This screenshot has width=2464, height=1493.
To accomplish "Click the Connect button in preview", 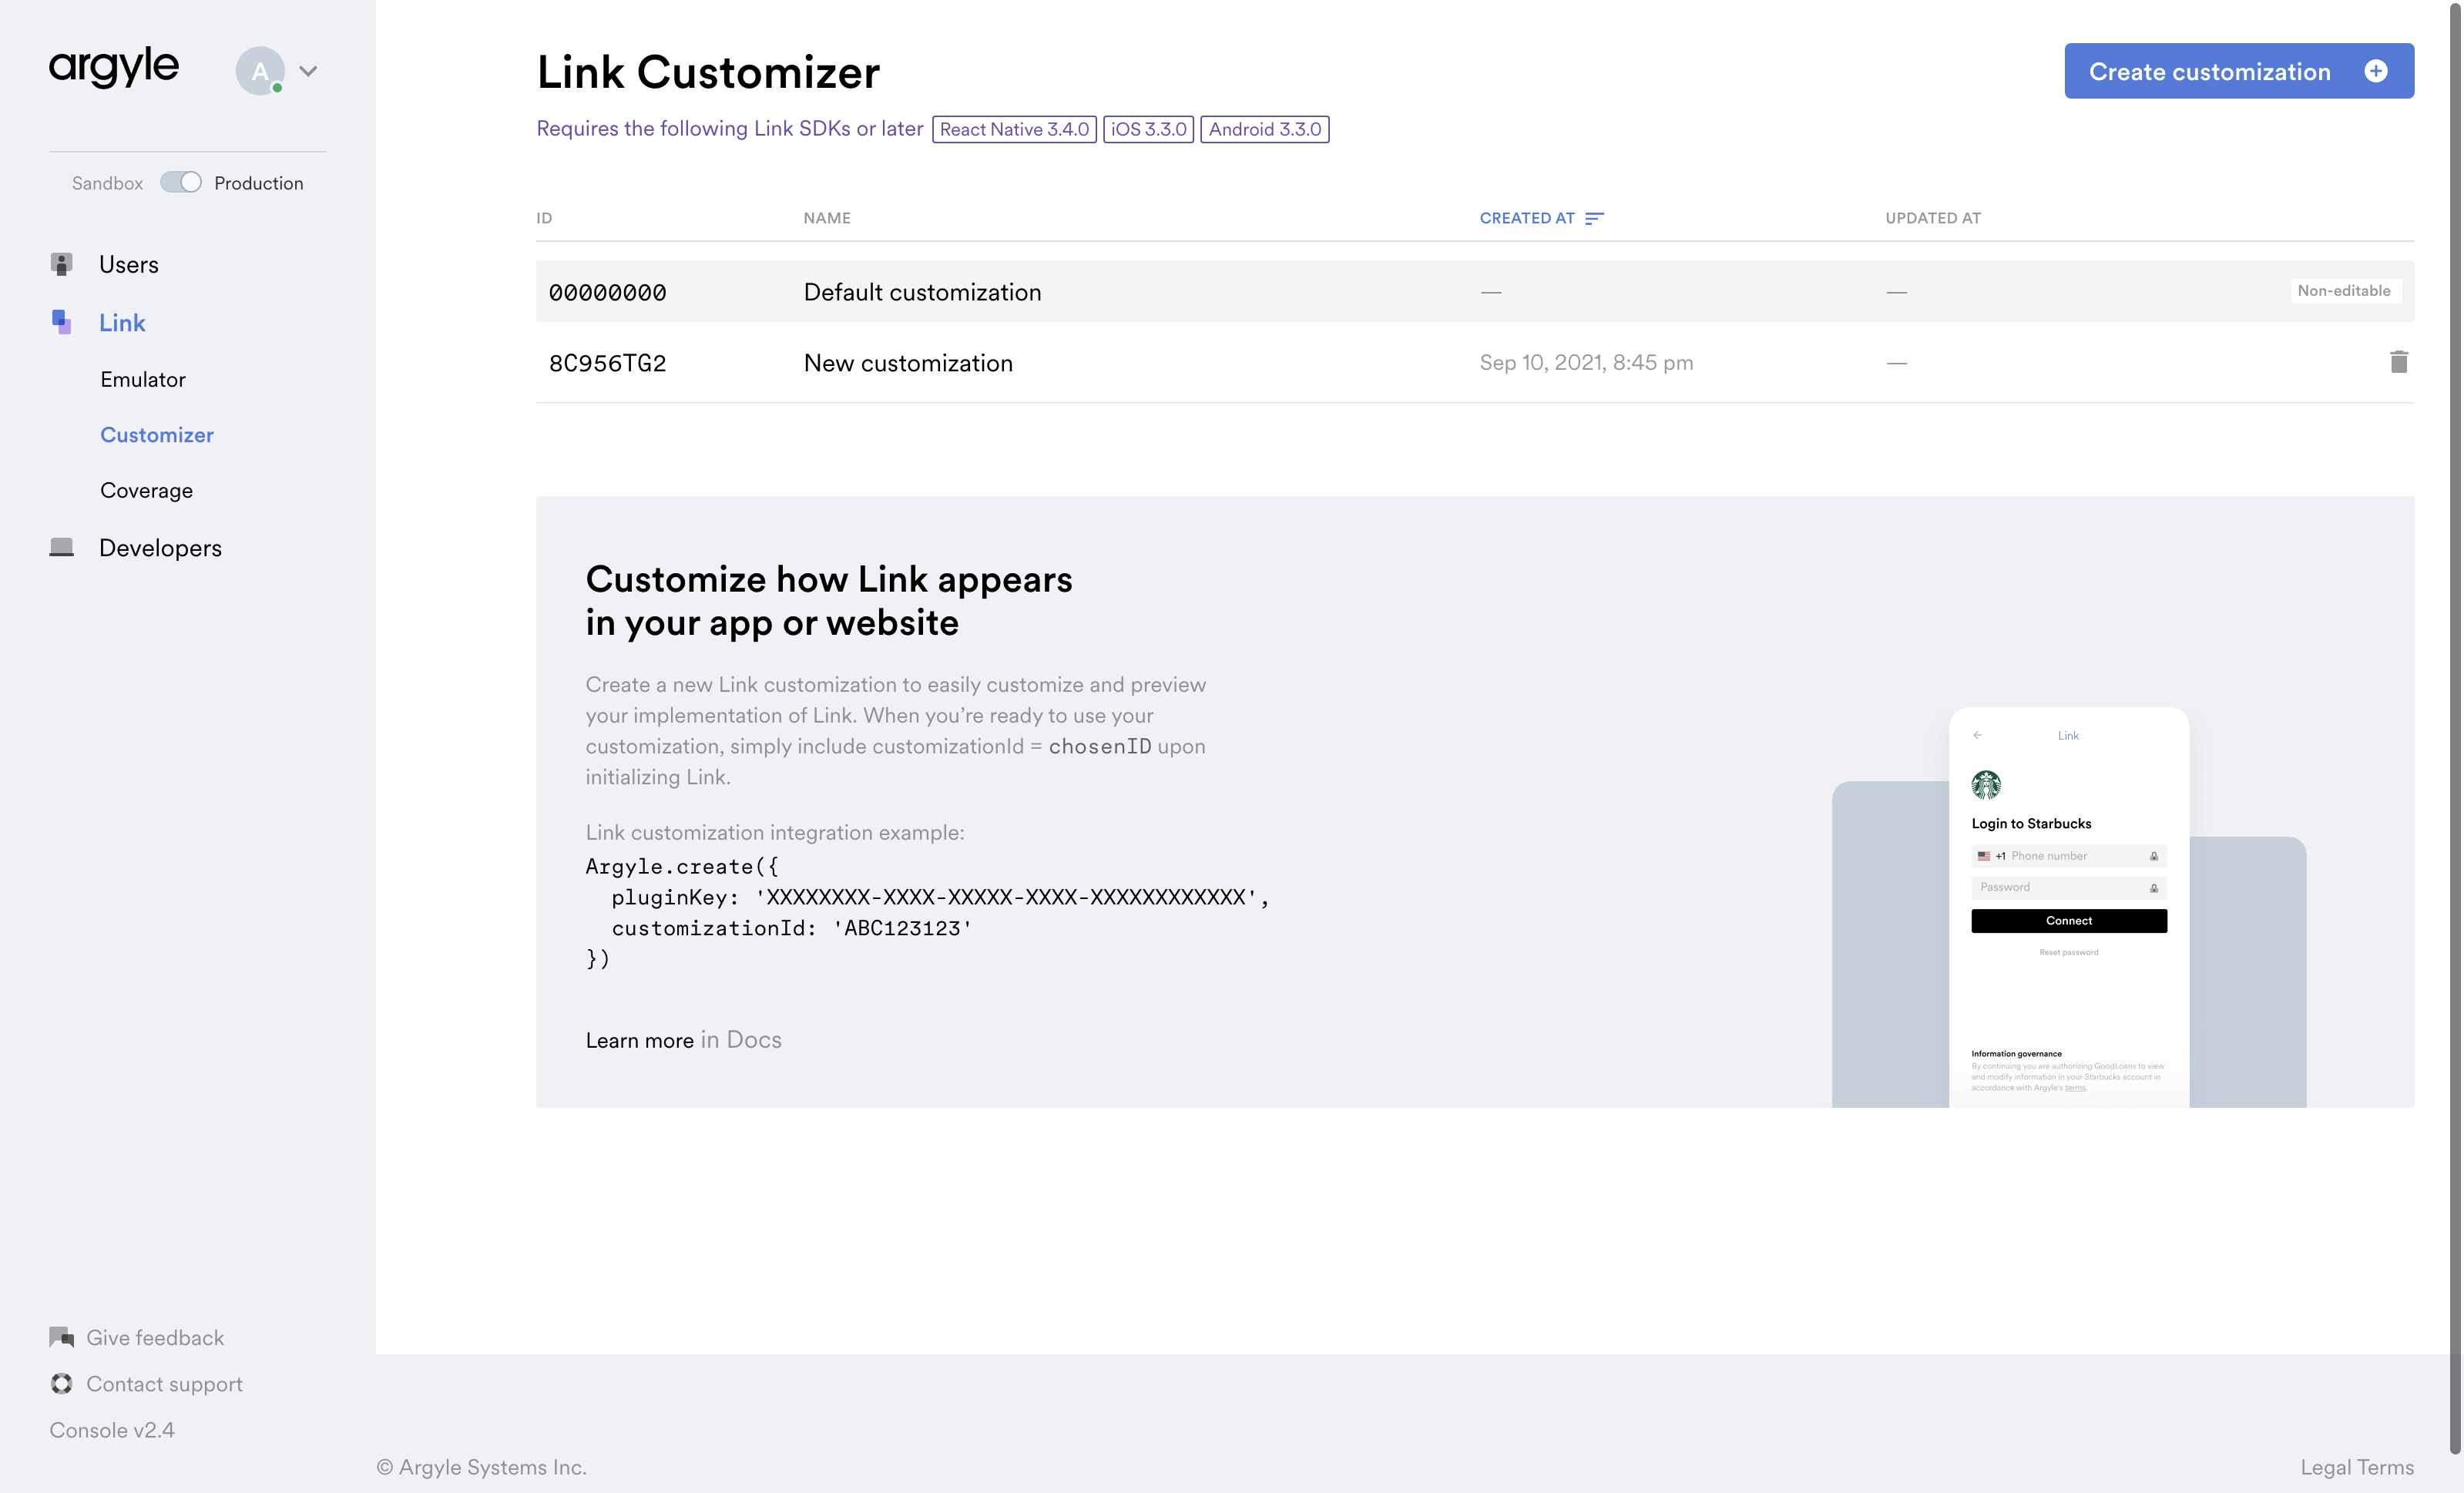I will [2068, 920].
